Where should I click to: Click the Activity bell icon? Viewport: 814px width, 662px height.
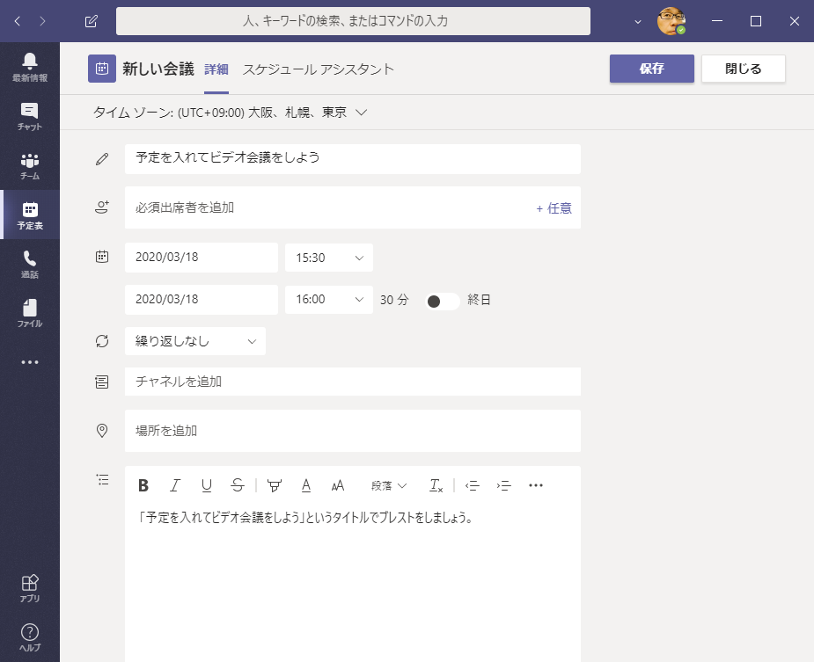[x=30, y=67]
